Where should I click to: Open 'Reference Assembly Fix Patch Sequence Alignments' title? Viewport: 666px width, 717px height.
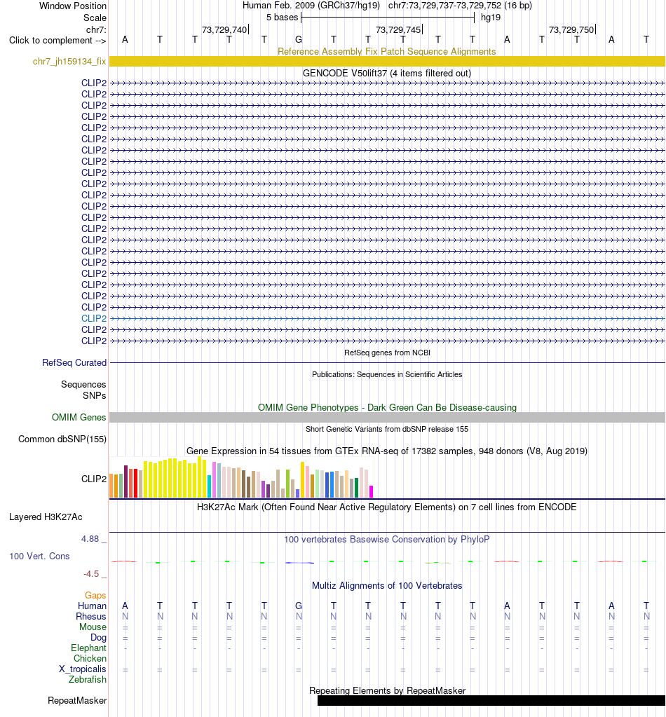click(387, 51)
